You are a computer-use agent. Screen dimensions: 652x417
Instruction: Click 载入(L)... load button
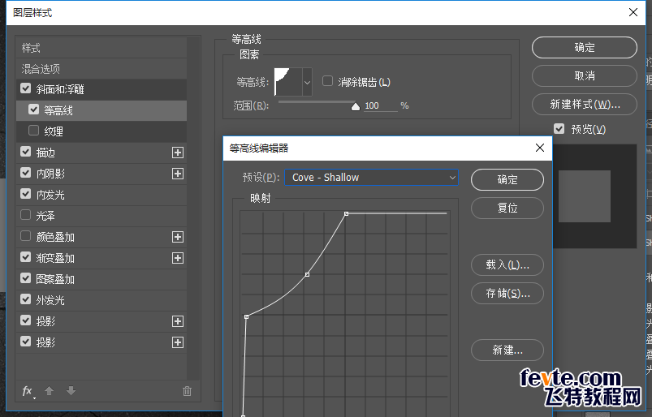[x=507, y=264]
